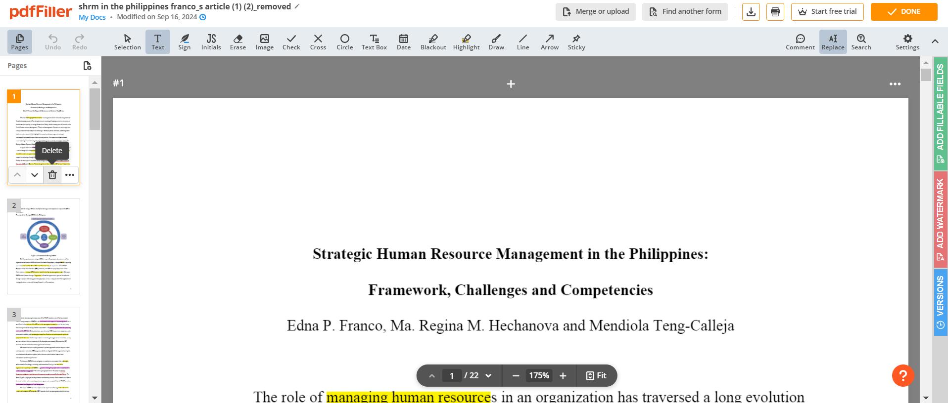Click the thumbnails panel scrollbar handle
The width and height of the screenshot is (948, 403).
95,109
